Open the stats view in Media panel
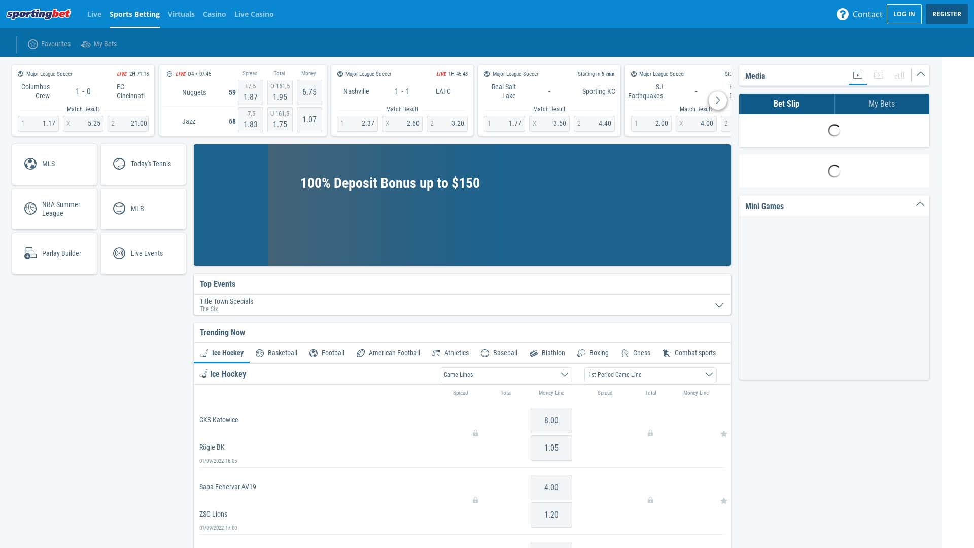The height and width of the screenshot is (548, 974). (x=899, y=75)
